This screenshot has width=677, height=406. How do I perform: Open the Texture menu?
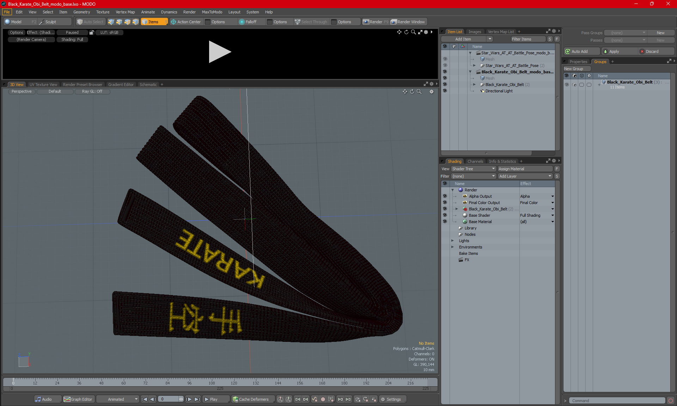click(x=103, y=12)
